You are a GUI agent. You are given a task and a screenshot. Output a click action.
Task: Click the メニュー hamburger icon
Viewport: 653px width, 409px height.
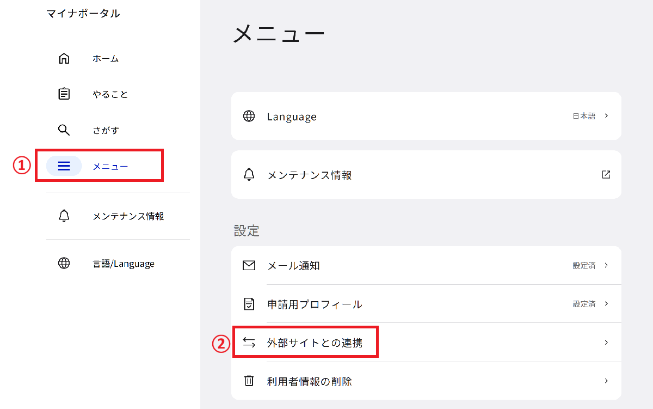point(64,166)
